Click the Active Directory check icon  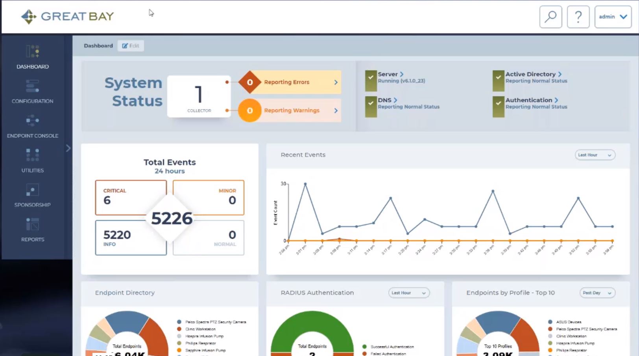point(498,81)
